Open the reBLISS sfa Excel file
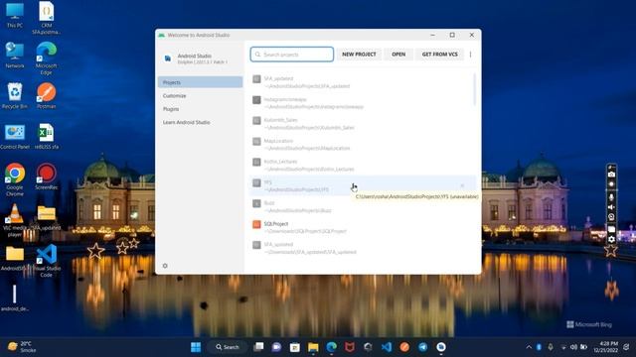The width and height of the screenshot is (636, 357). (47, 137)
